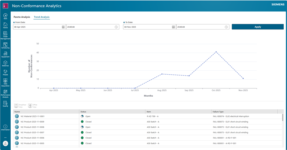The height and width of the screenshot is (150, 287).
Task: Switch to Pareto Analysis tab
Action: 22,17
